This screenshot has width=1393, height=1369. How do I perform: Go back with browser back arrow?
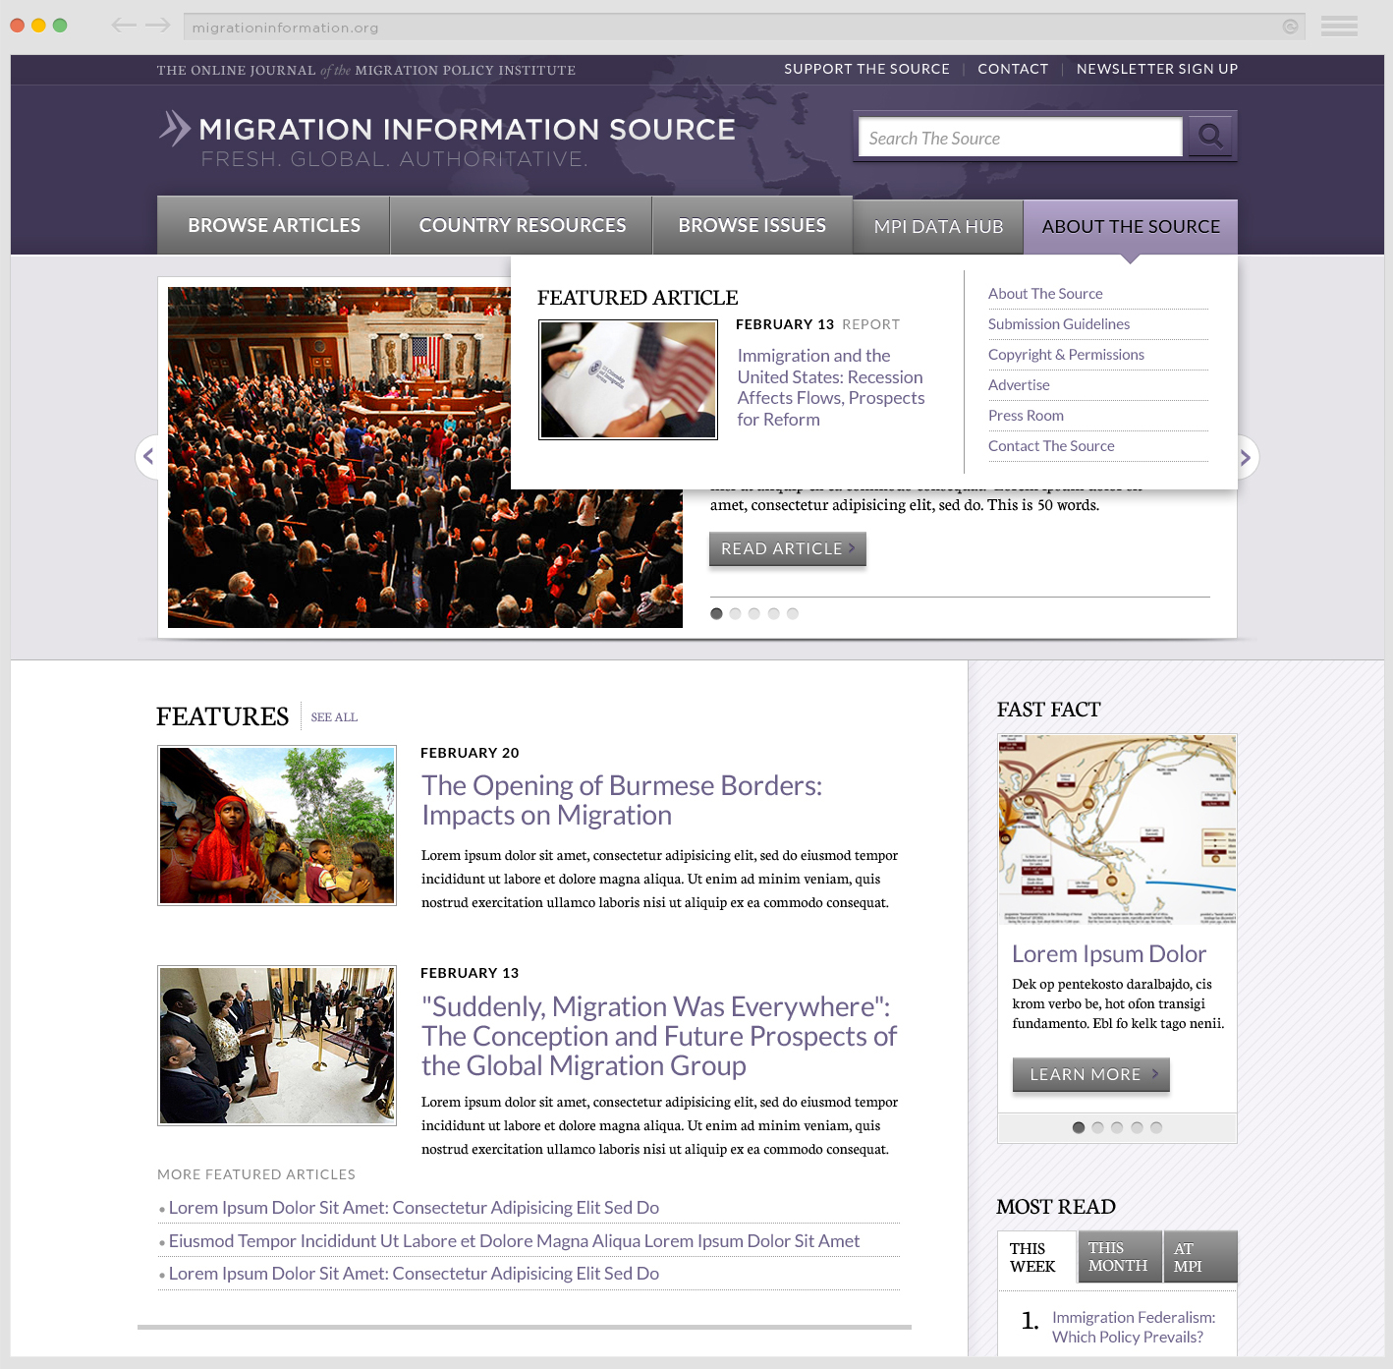point(124,25)
